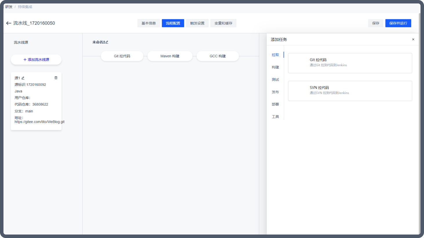The width and height of the screenshot is (424, 238).
Task: Select the Git 拉代码 pipeline stage
Action: pos(122,56)
